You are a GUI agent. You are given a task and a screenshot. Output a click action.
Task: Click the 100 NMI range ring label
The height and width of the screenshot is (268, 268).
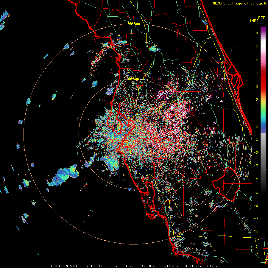click(x=134, y=24)
